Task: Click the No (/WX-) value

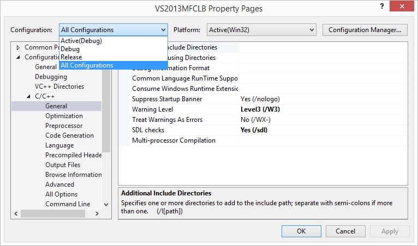Action: pyautogui.click(x=255, y=120)
